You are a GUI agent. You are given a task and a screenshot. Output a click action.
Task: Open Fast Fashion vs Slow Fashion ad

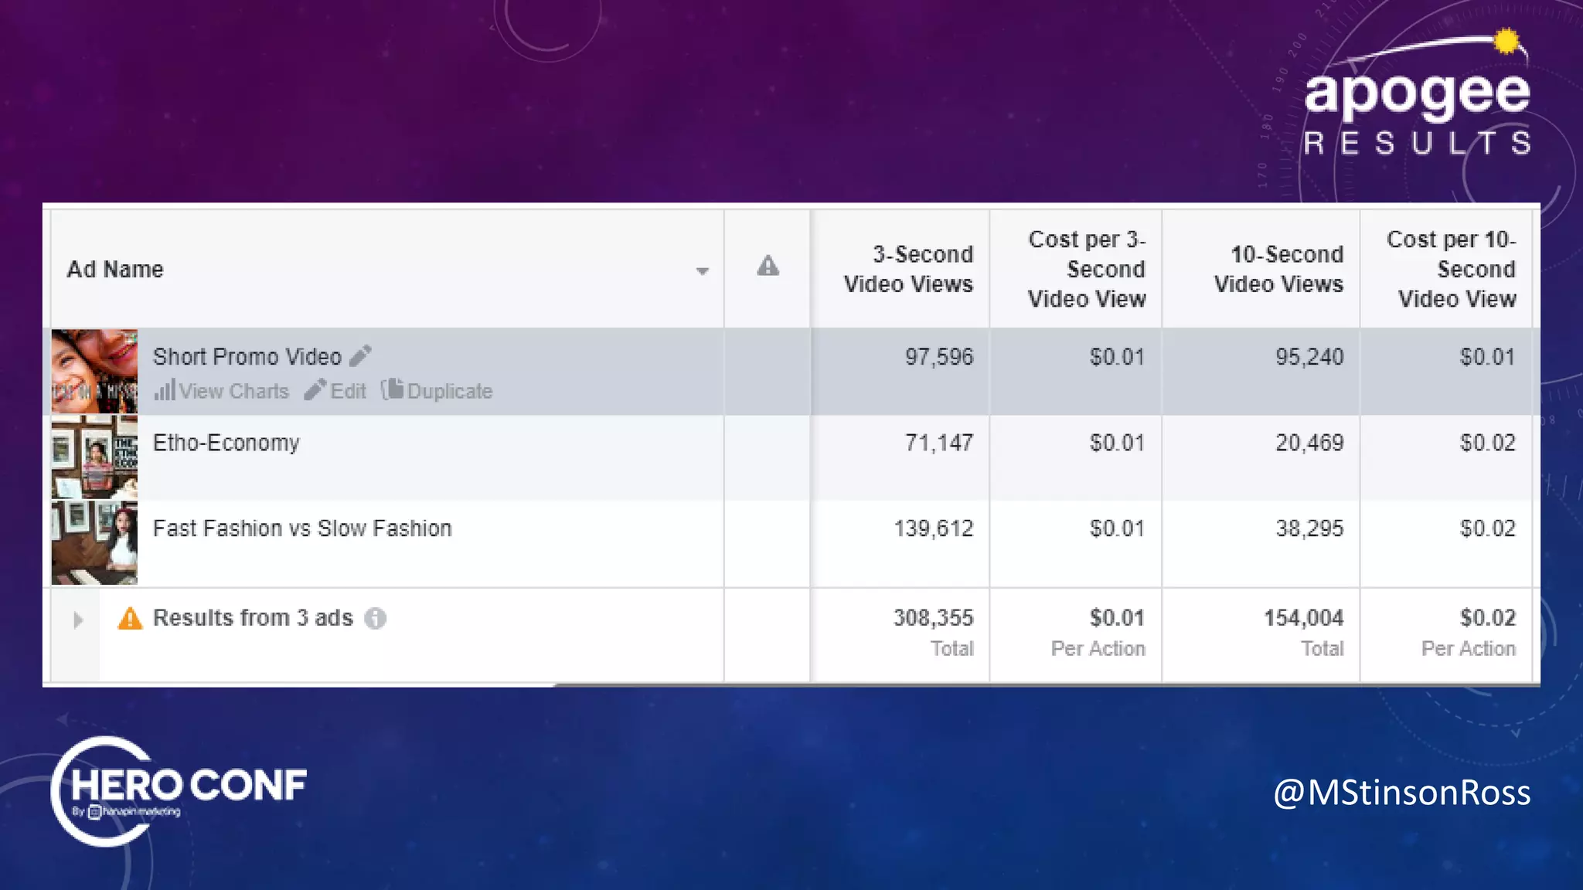(302, 528)
